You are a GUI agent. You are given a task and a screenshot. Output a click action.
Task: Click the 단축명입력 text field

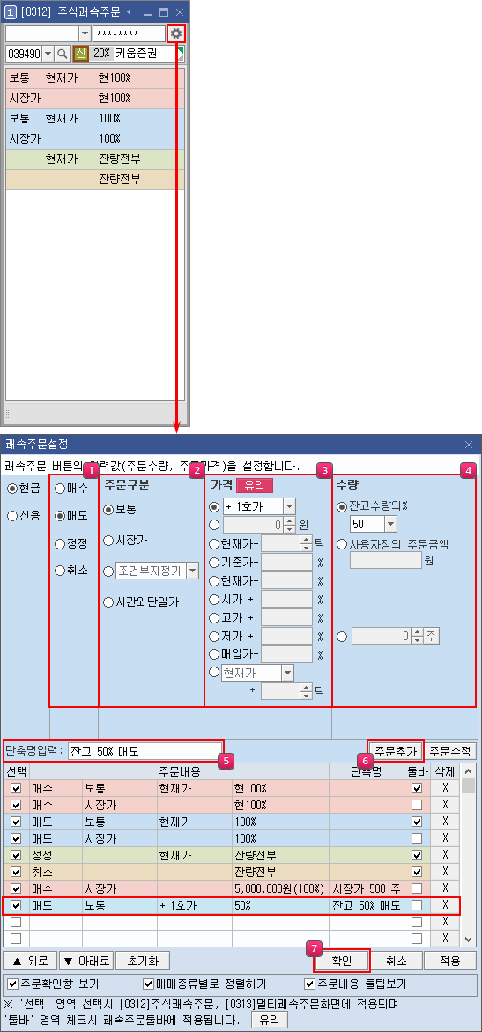pos(145,751)
